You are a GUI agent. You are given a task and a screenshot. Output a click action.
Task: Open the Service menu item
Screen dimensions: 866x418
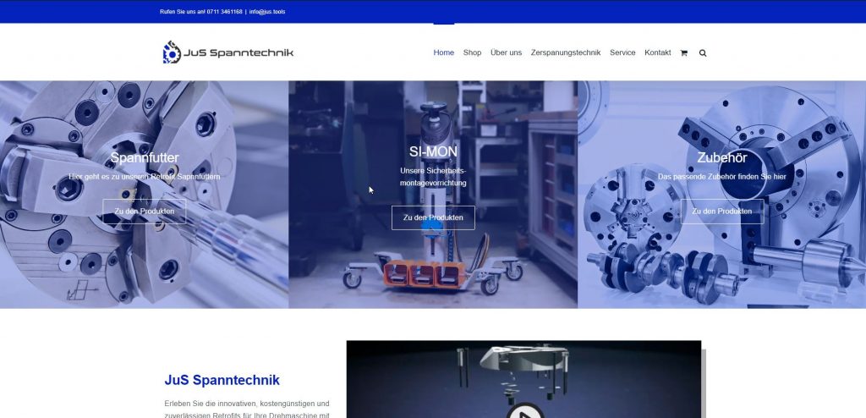click(622, 52)
